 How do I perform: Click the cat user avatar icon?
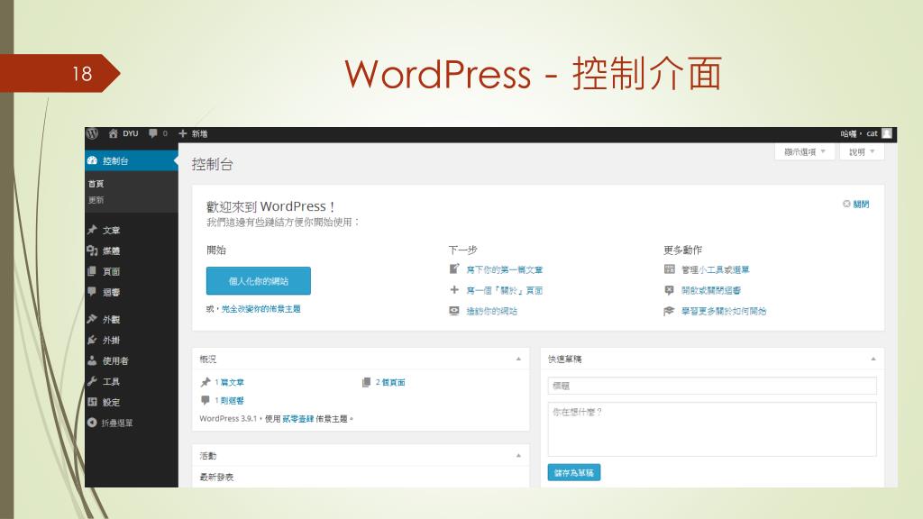pos(887,133)
